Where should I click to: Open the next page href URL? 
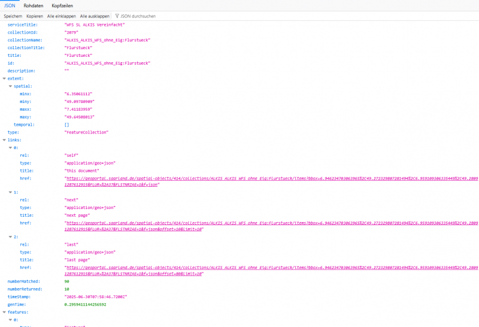click(271, 226)
